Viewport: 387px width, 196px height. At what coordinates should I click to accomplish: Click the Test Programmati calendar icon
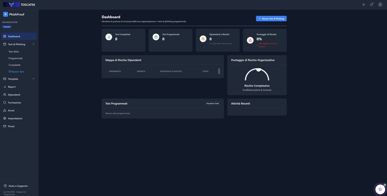[x=156, y=37]
